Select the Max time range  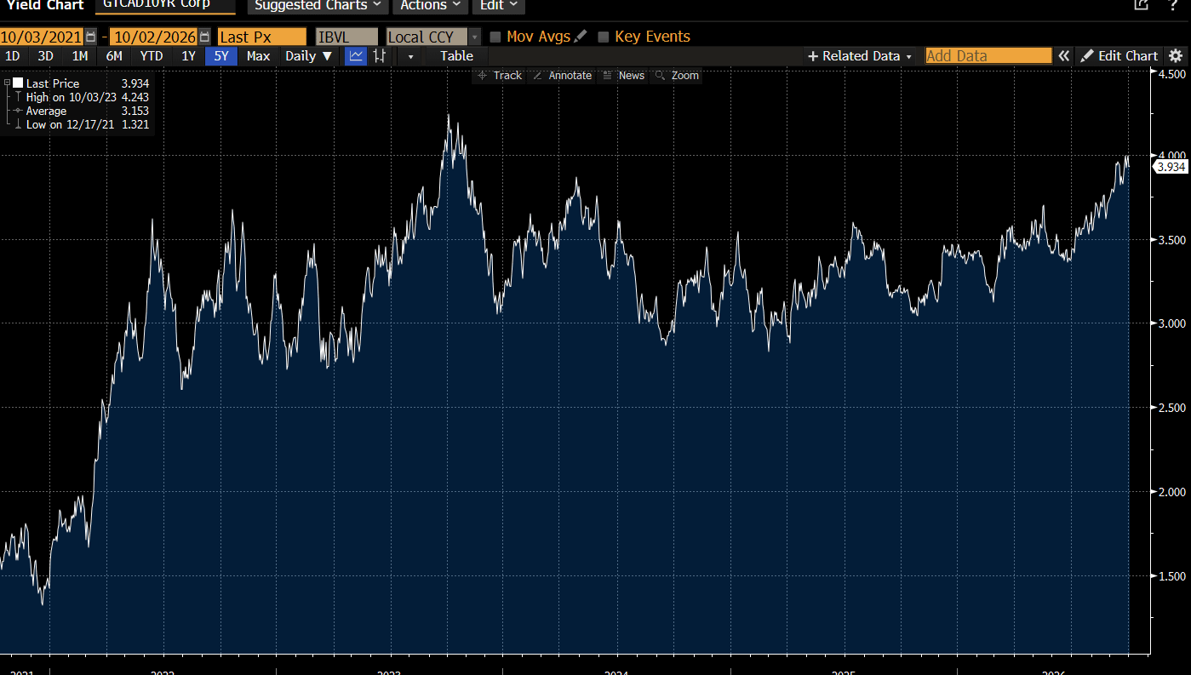pyautogui.click(x=258, y=56)
